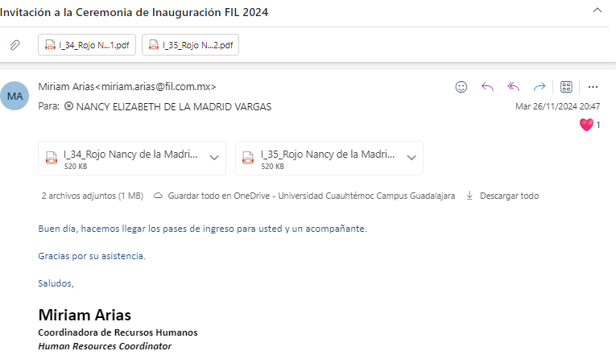Open the MA sender avatar
Viewport: 616px width, 355px height.
point(14,96)
